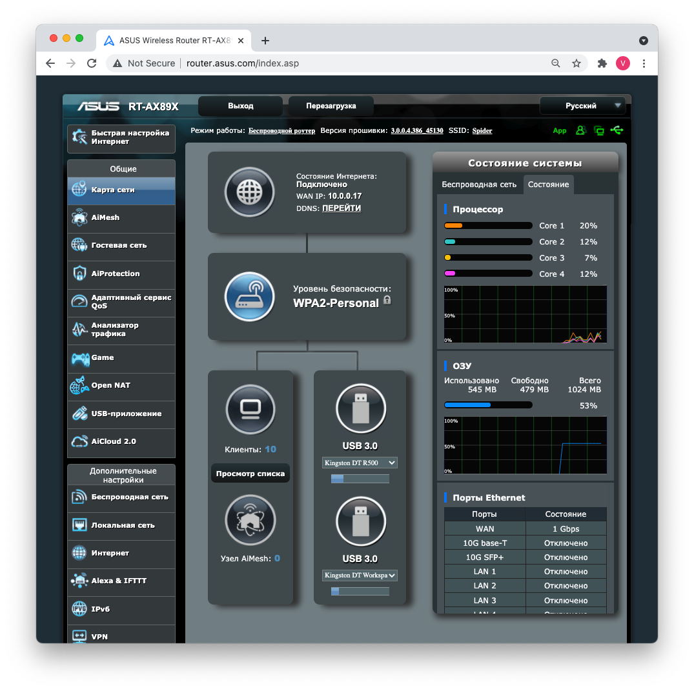
Task: Open the Русский language dropdown
Action: point(582,106)
